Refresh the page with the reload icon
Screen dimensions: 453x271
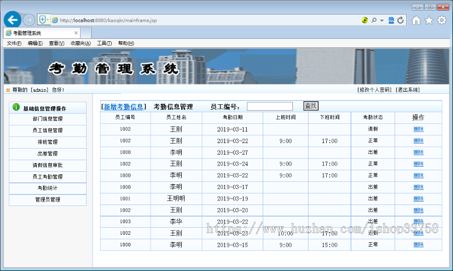[x=401, y=20]
